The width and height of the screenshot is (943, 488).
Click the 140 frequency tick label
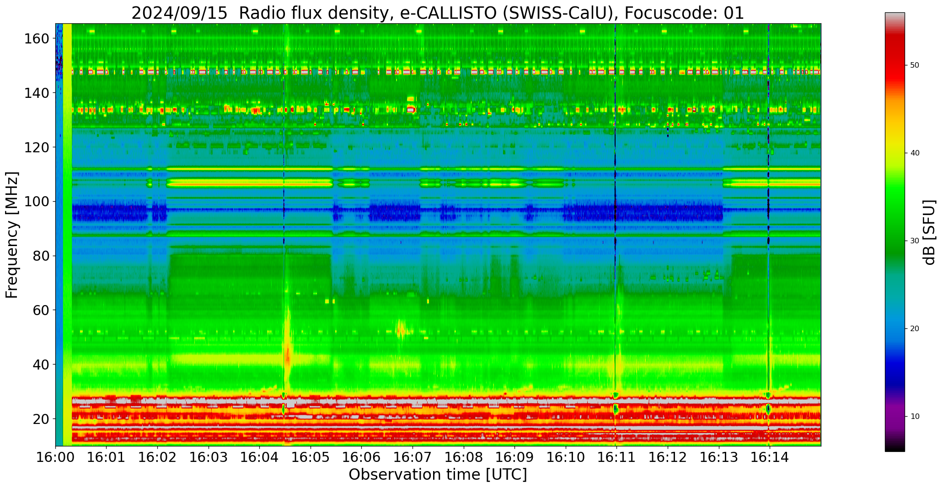[37, 93]
